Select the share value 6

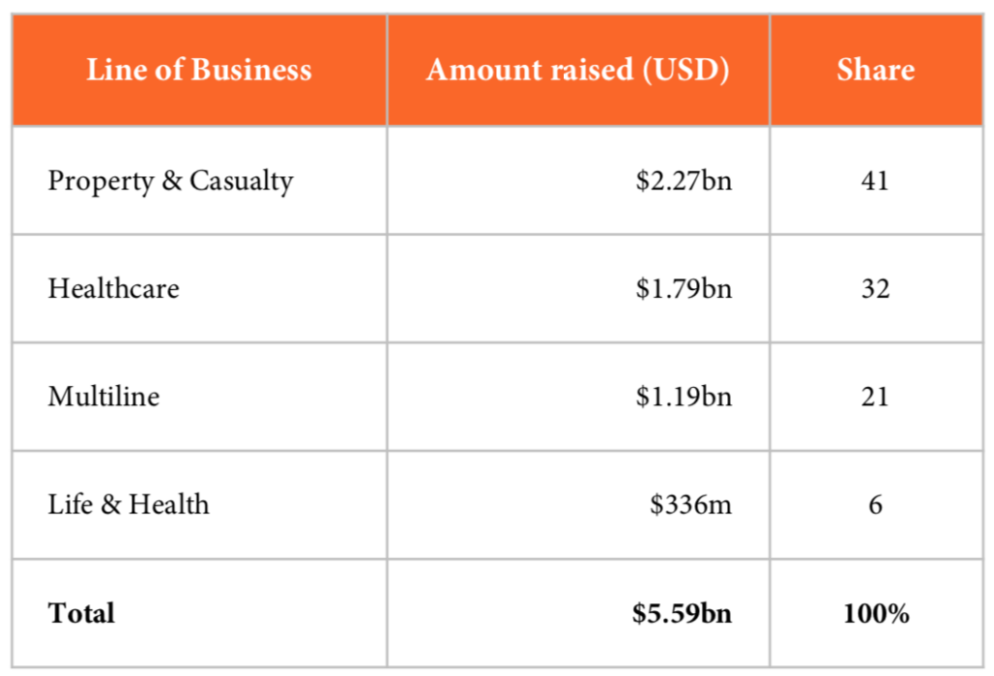coord(875,504)
